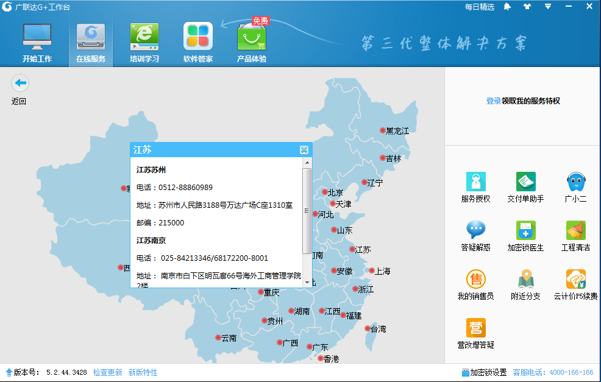Open 加密锁设置 in status bar
The width and height of the screenshot is (601, 382).
tap(484, 372)
